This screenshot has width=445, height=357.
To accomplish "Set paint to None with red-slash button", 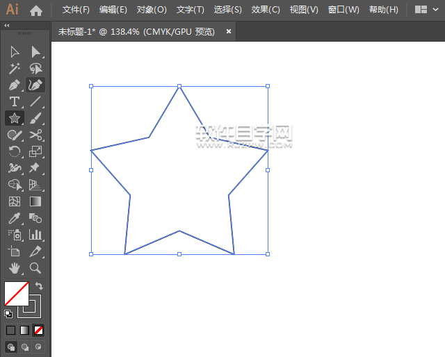I will tap(39, 330).
